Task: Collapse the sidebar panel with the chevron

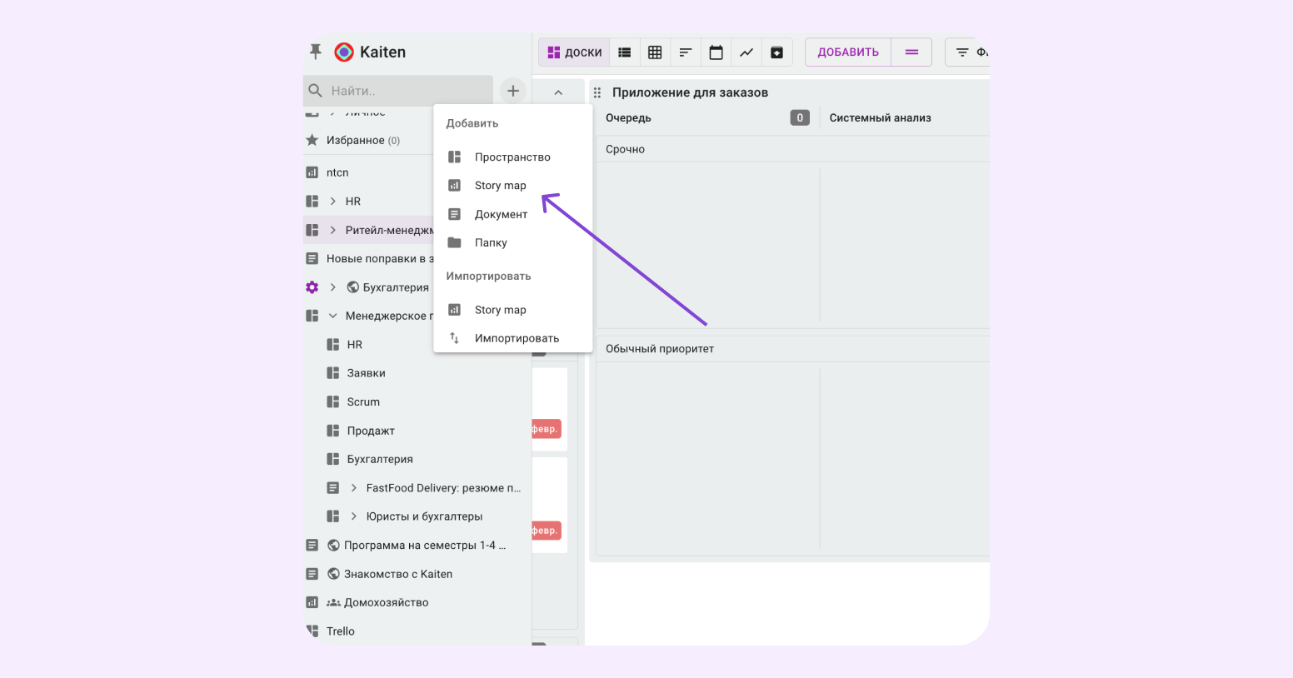Action: point(558,91)
